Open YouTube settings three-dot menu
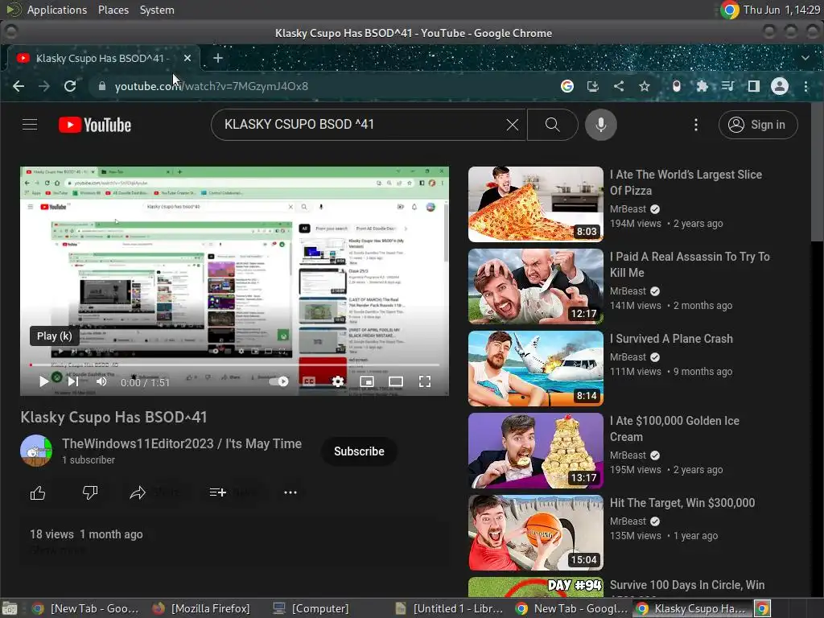 696,125
